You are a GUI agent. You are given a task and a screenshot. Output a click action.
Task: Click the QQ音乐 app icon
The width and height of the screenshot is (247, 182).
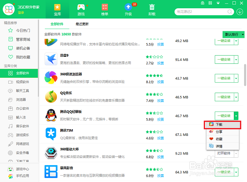[x=51, y=96]
